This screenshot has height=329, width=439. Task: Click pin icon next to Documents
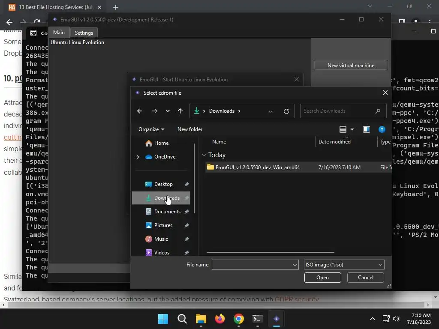tap(187, 212)
